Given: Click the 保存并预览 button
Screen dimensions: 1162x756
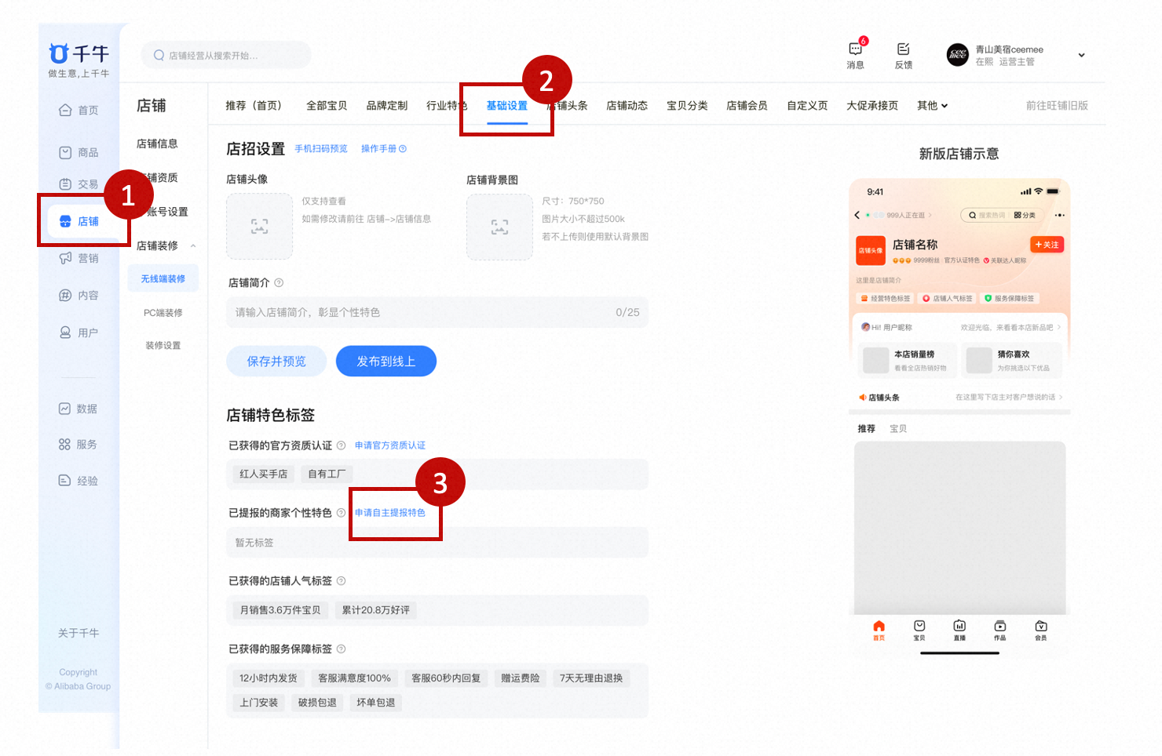Looking at the screenshot, I should click(x=276, y=362).
